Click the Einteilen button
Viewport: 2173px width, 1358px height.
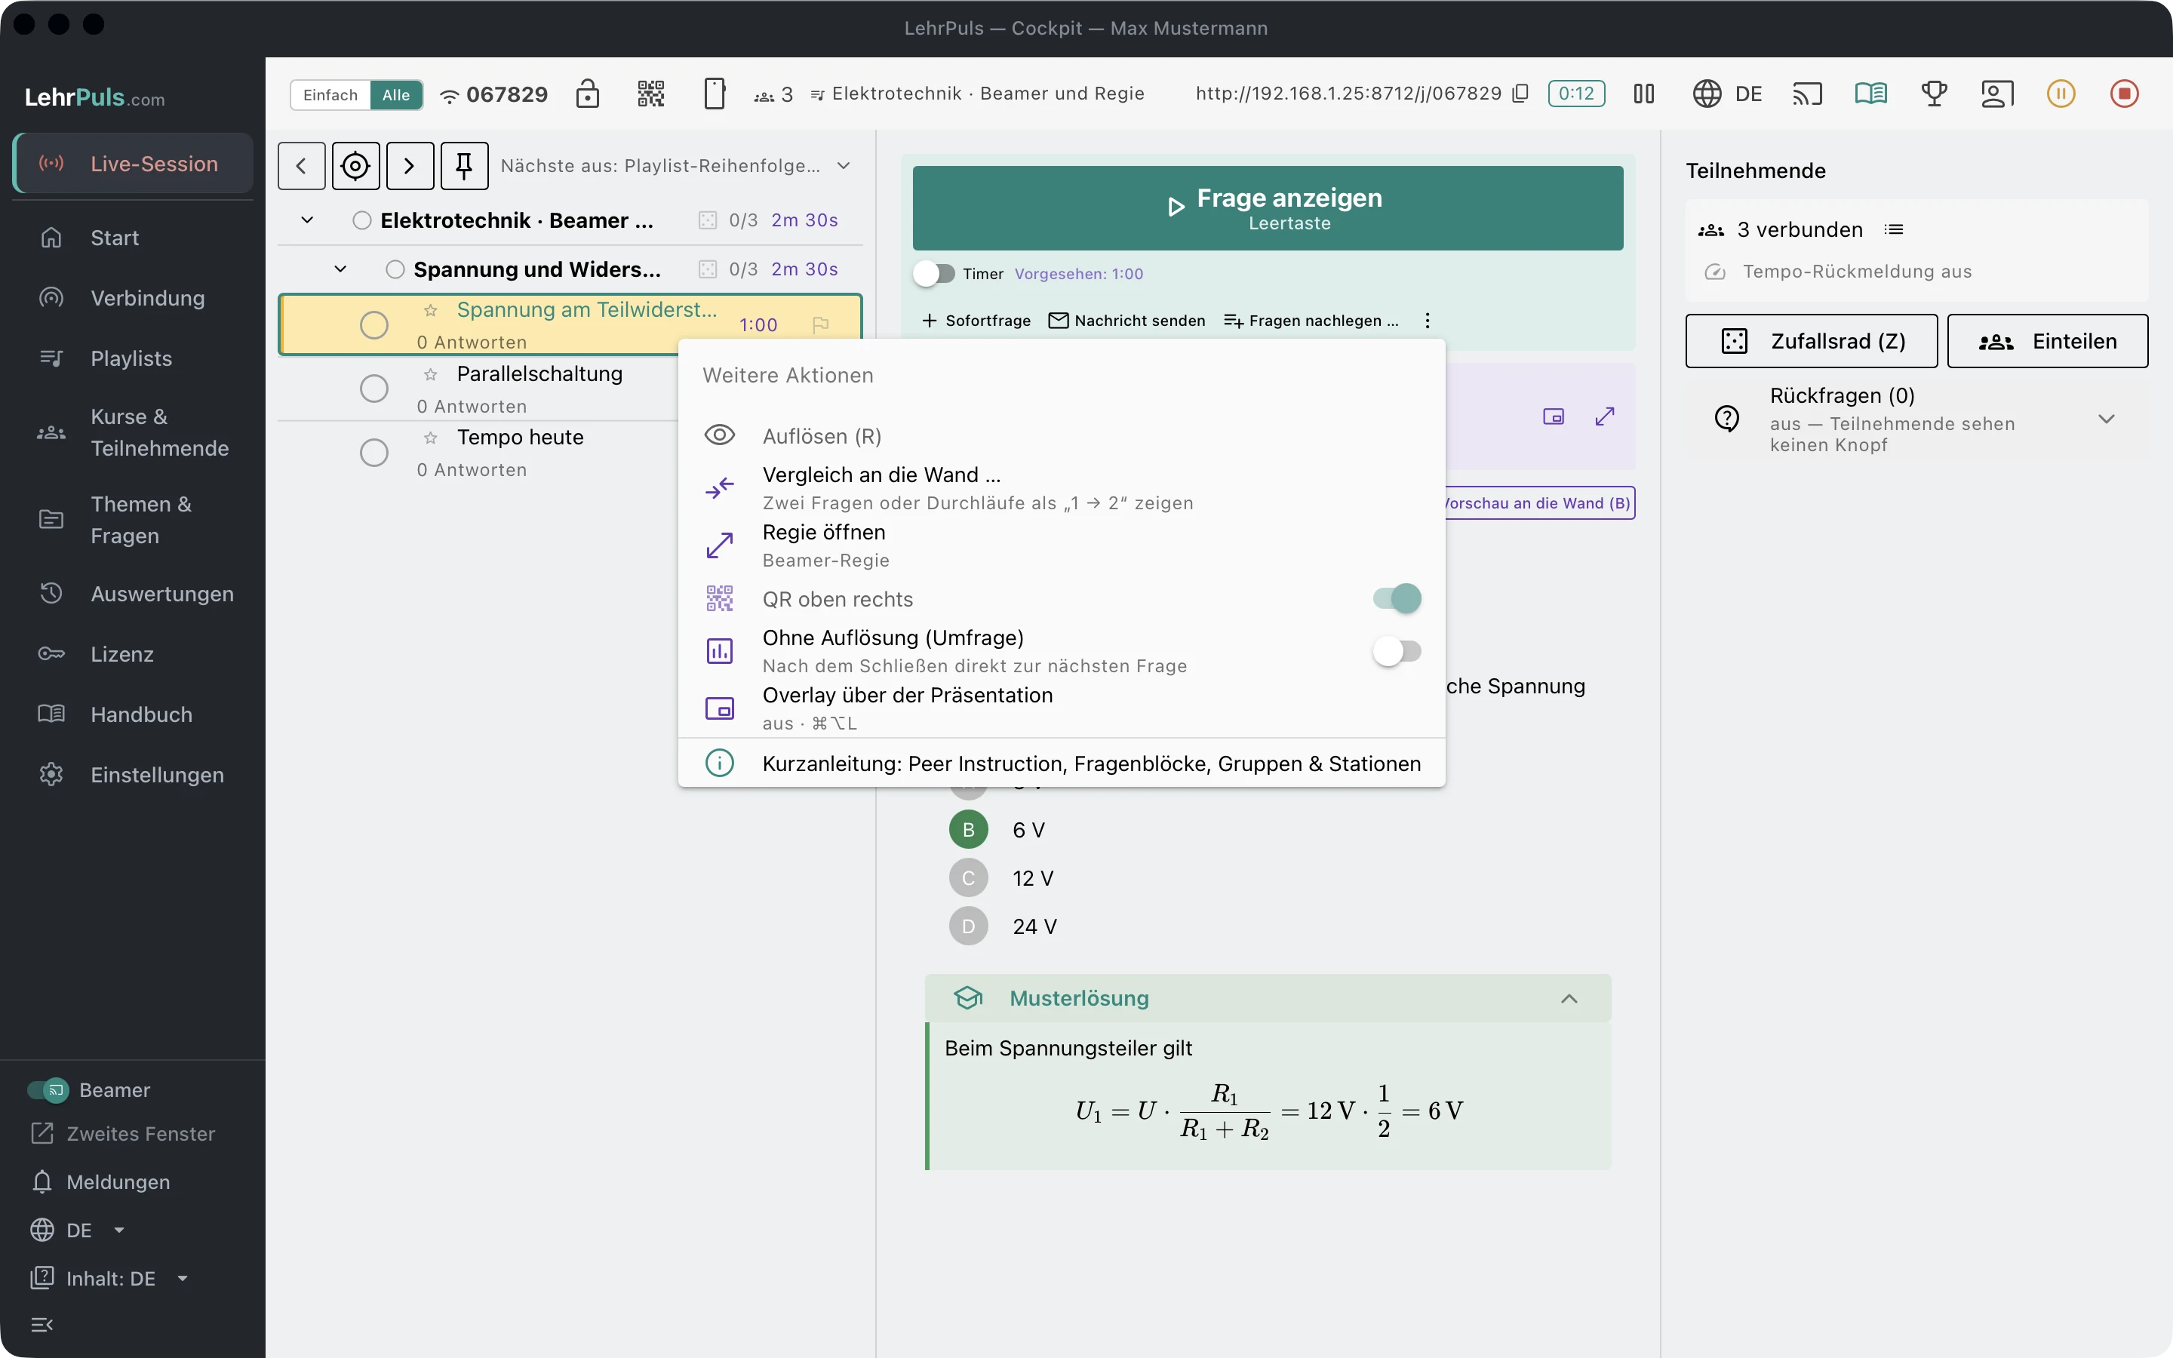(2047, 341)
